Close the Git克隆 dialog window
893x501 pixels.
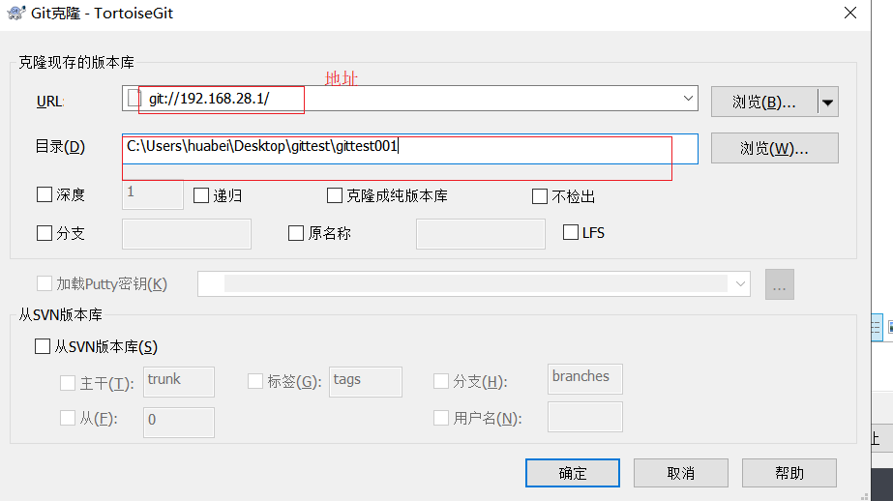coord(849,13)
